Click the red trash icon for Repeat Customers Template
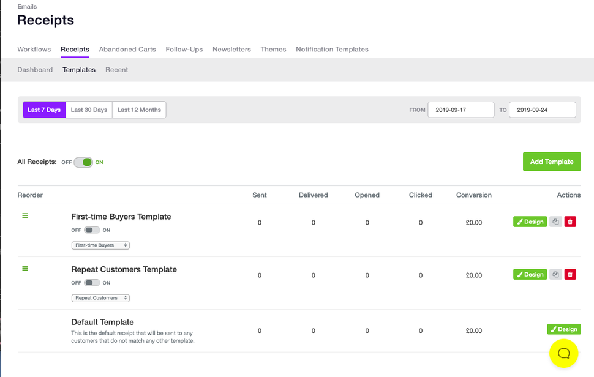The width and height of the screenshot is (594, 377). coord(570,274)
